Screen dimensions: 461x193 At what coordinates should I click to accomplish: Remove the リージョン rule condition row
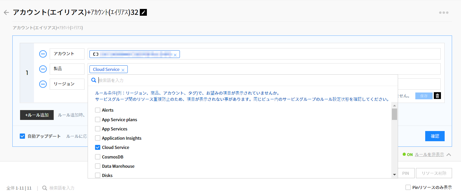[x=43, y=84]
